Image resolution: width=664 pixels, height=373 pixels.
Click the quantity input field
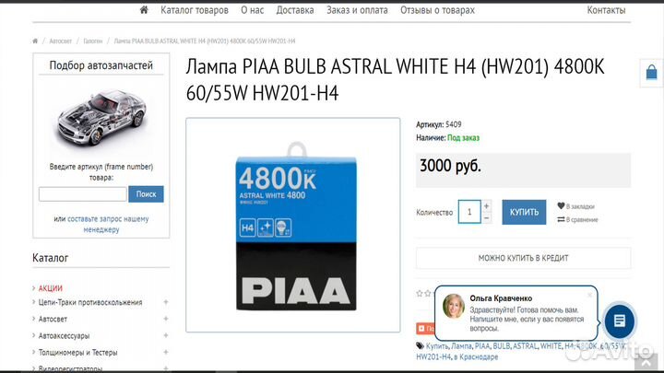[469, 212]
